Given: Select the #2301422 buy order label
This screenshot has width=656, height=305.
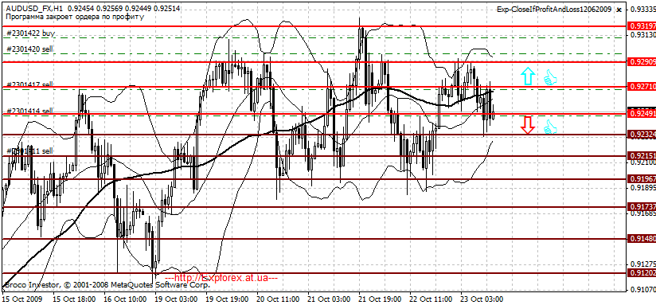Looking at the screenshot, I should click(x=30, y=33).
